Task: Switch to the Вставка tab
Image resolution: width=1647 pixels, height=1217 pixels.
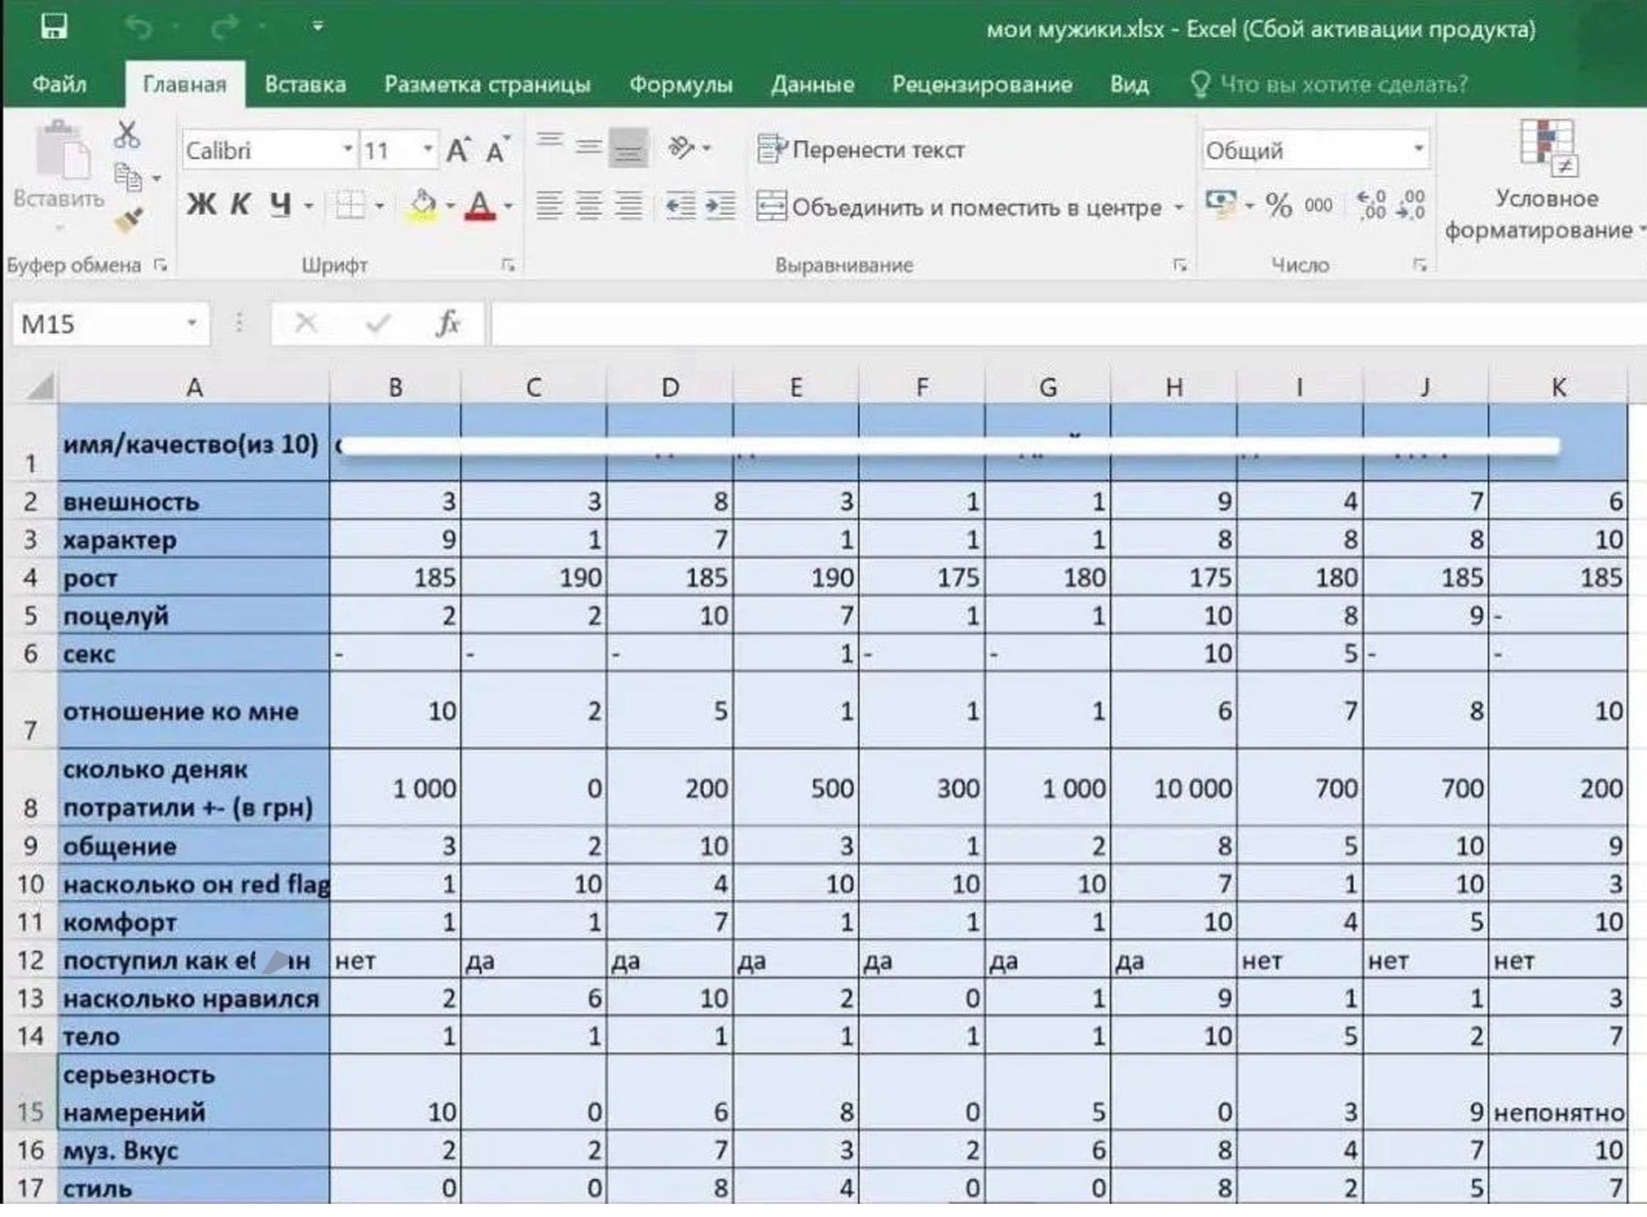Action: tap(305, 85)
